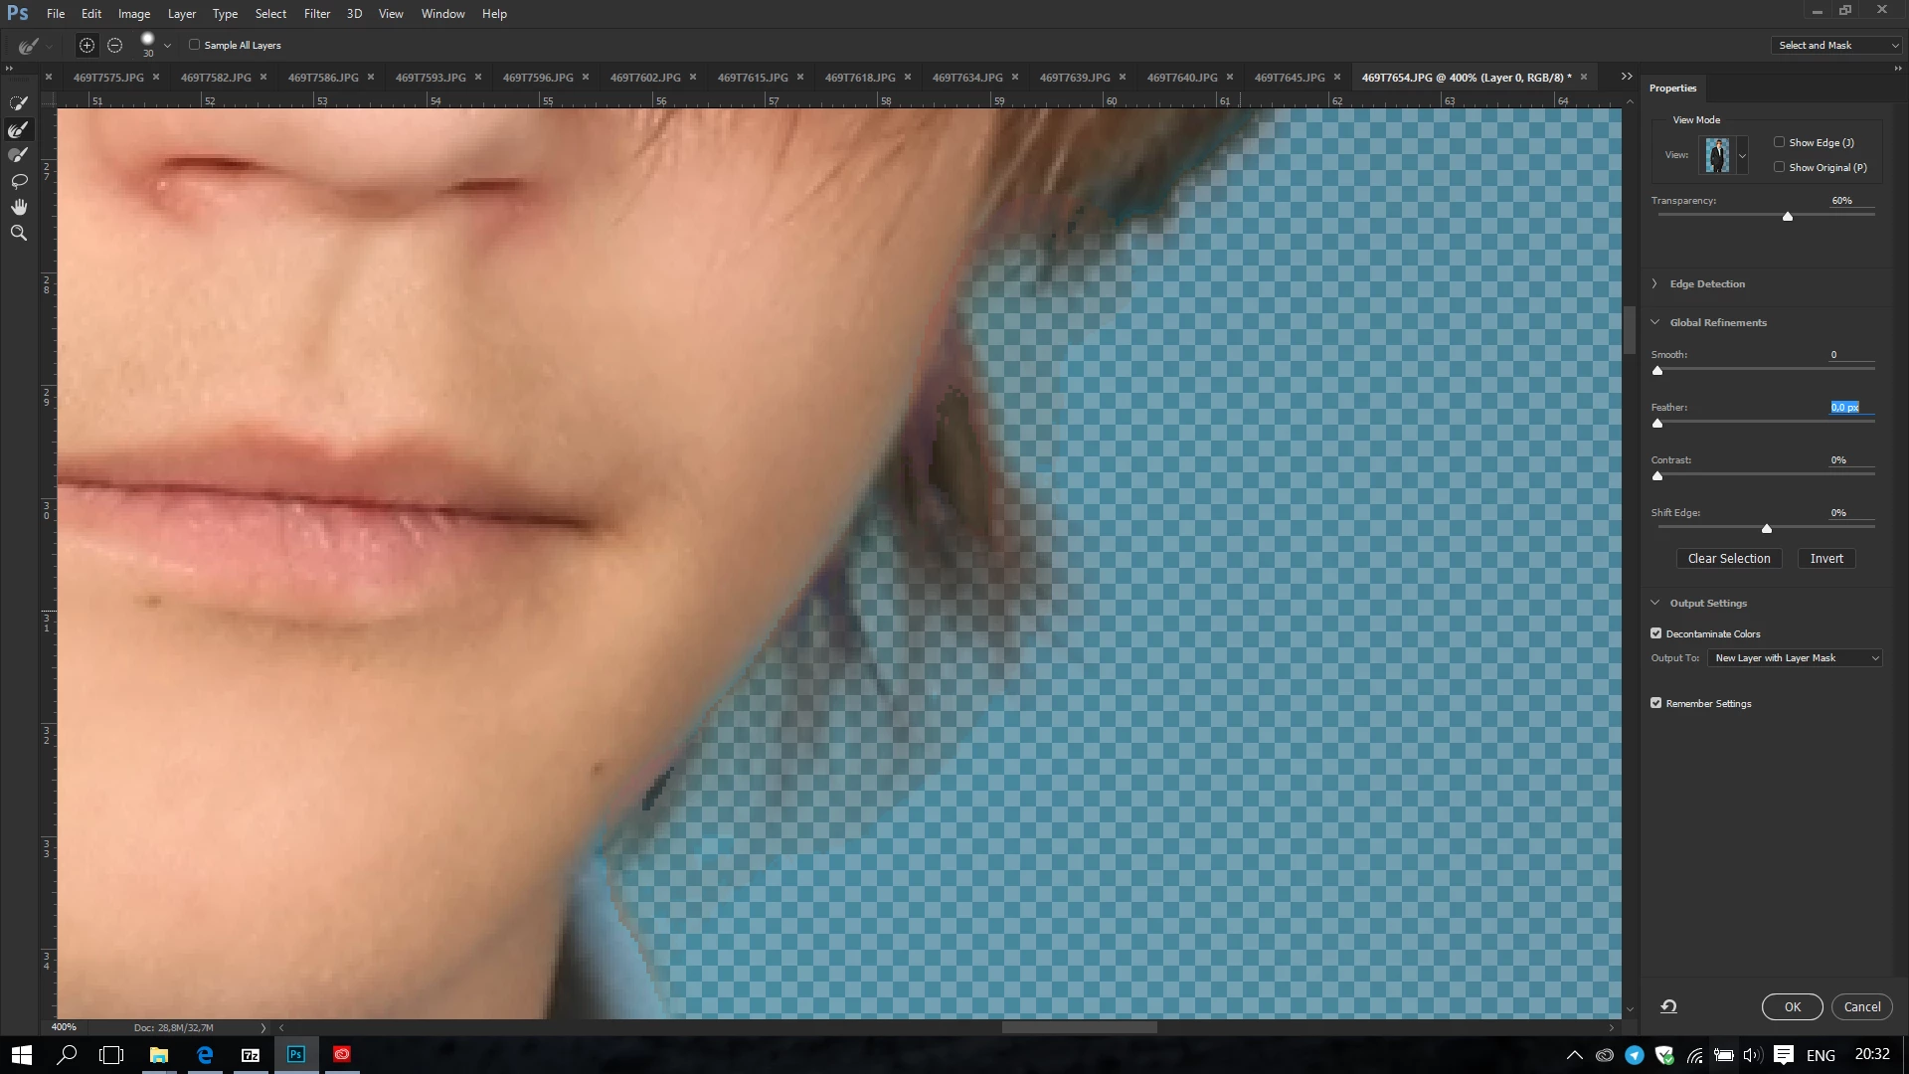Click the Add to selection icon
1909x1074 pixels.
[87, 46]
